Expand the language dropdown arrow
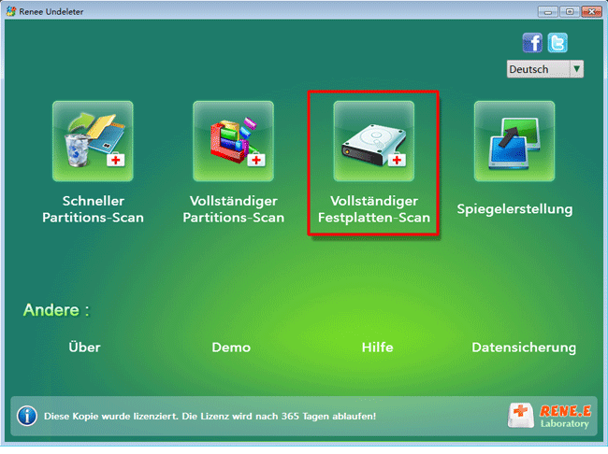The image size is (608, 454). 576,69
